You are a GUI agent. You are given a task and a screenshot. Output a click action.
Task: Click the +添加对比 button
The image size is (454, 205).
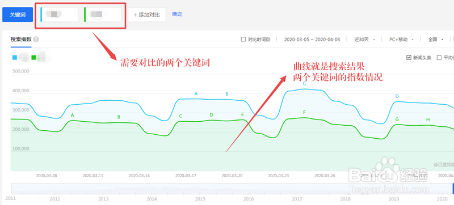147,14
